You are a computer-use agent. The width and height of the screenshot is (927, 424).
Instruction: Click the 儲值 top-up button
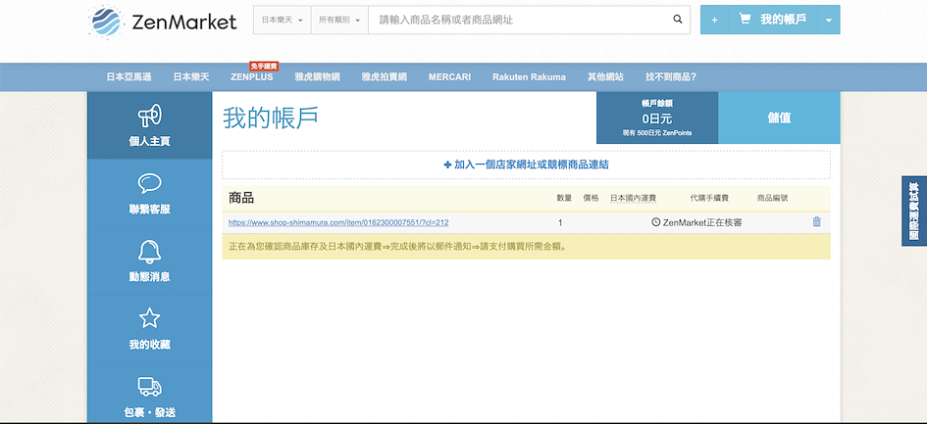(x=779, y=118)
